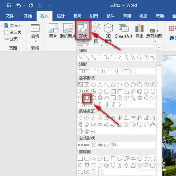The width and height of the screenshot is (176, 176).
Task: Click the 3D 模型 button
Action: coord(108,33)
